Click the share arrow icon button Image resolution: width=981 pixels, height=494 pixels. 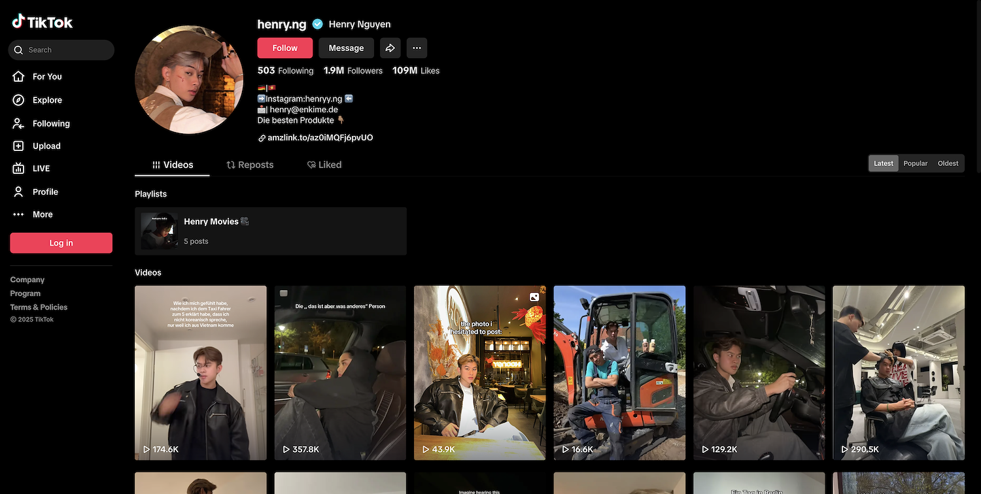pyautogui.click(x=390, y=48)
